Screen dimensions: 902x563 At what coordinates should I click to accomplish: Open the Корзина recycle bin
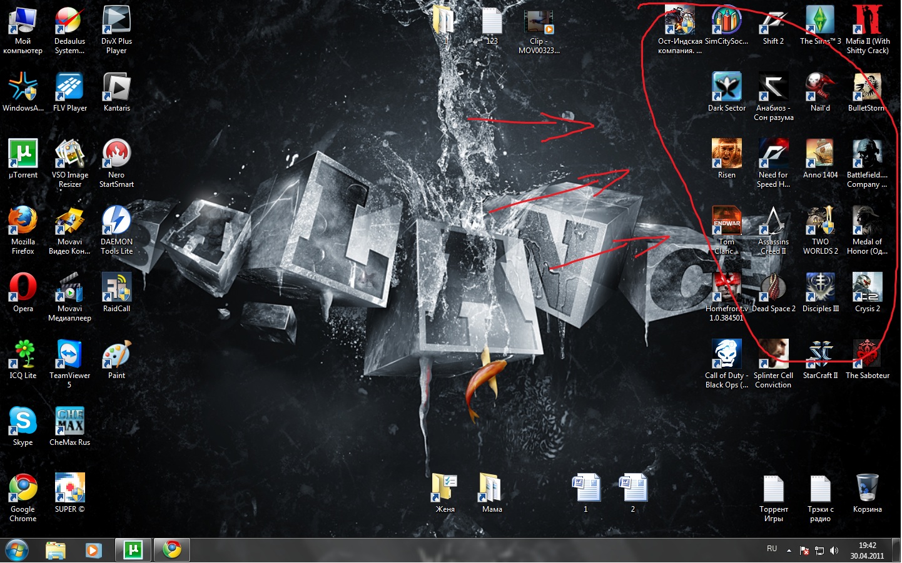click(867, 494)
